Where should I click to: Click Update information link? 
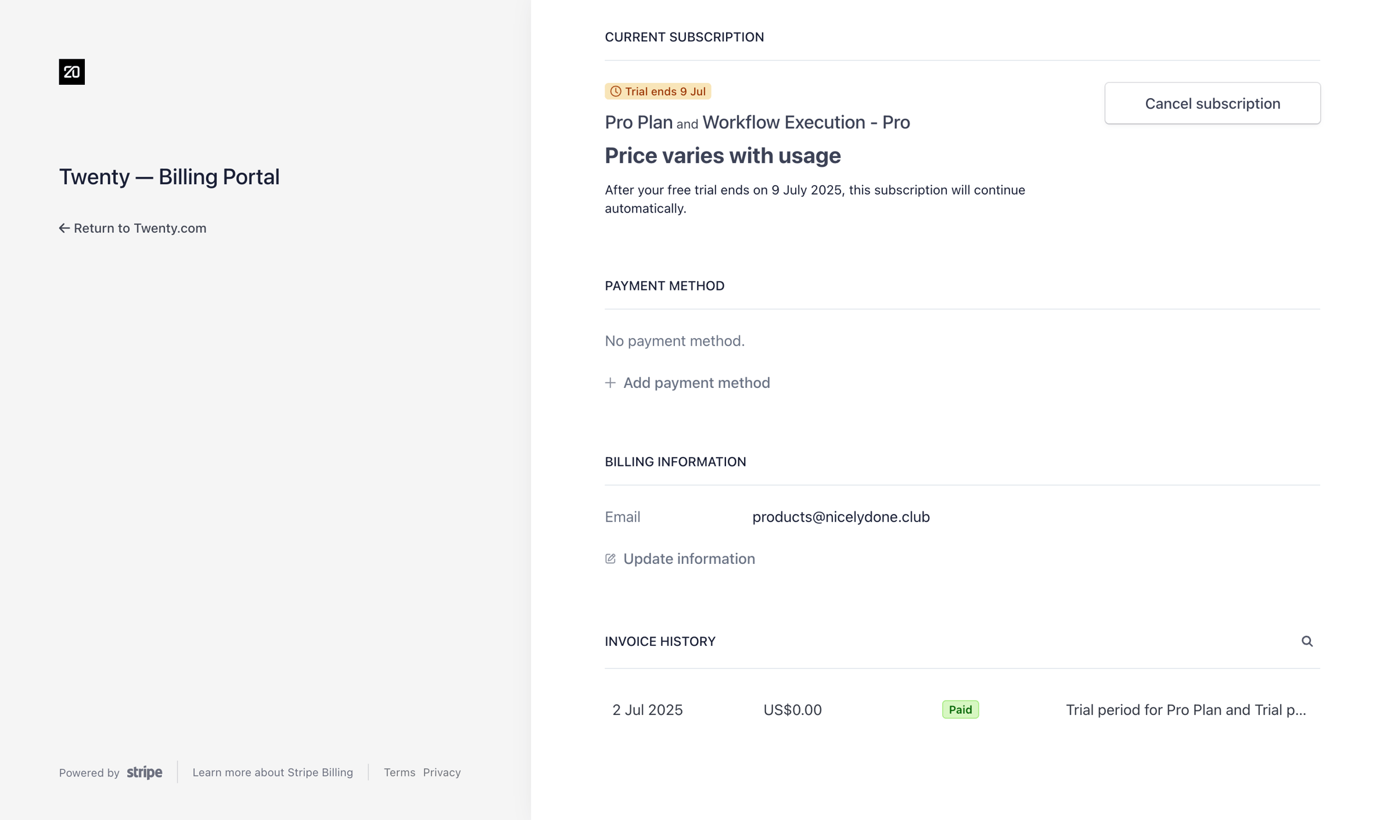[x=680, y=559]
